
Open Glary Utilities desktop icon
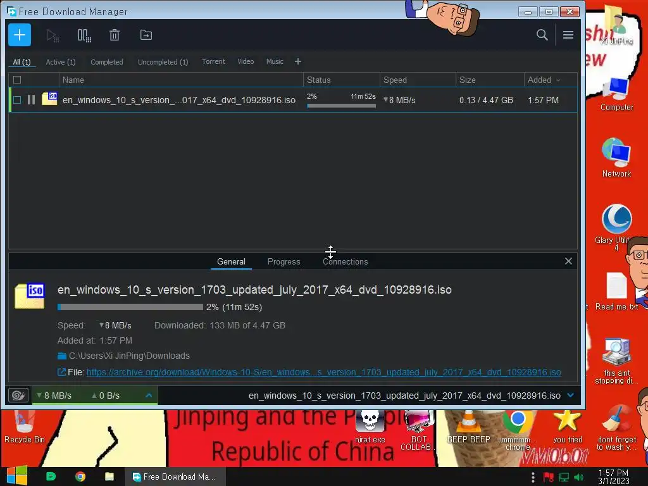coord(616,227)
